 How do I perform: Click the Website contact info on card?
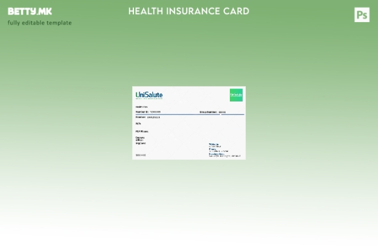(215, 145)
